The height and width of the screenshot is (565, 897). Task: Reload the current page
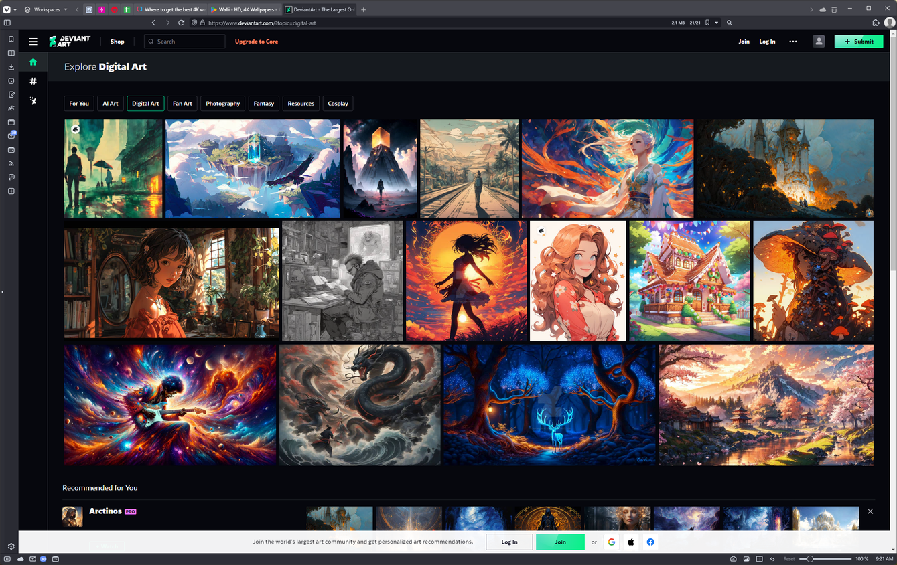[181, 23]
